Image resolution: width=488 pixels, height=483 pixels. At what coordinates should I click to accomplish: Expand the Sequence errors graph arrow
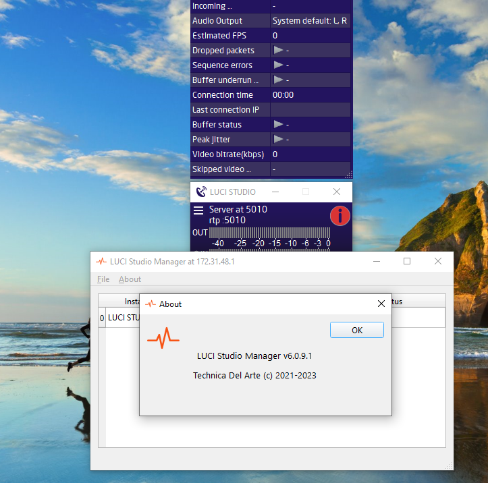(278, 65)
